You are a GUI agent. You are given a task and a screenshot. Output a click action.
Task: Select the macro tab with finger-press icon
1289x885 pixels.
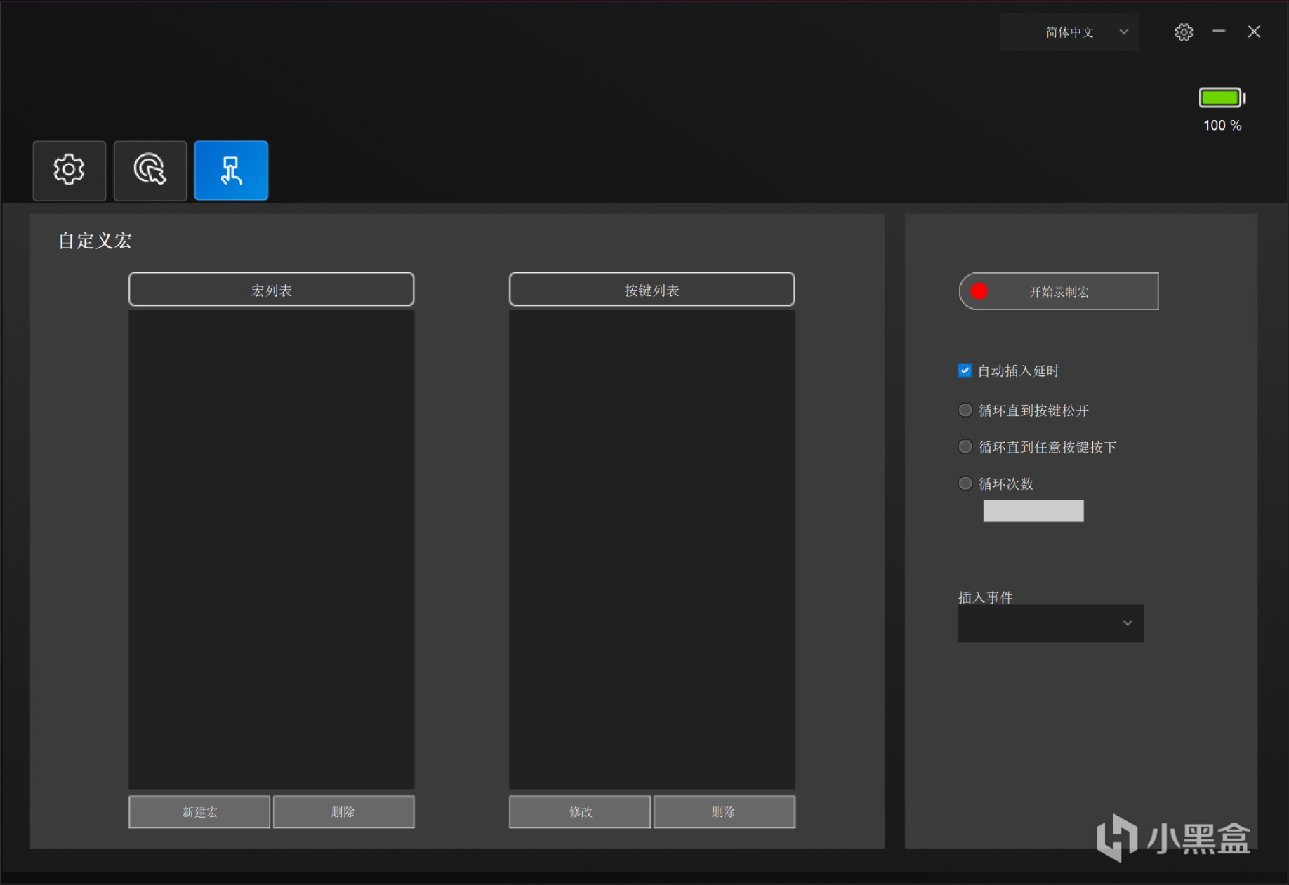231,171
